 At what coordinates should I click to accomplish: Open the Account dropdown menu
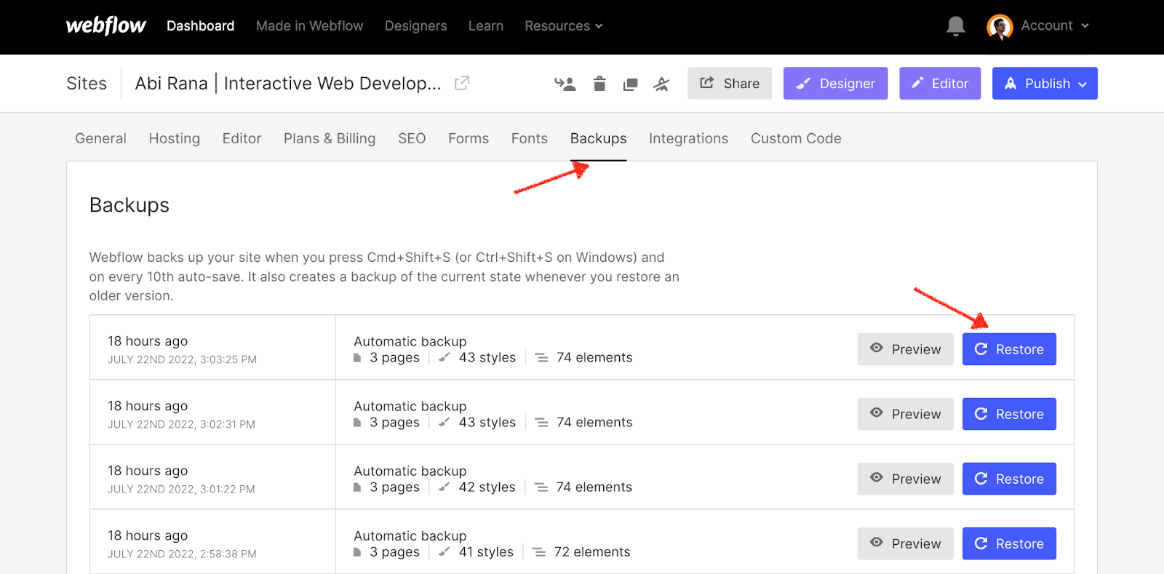[1055, 25]
